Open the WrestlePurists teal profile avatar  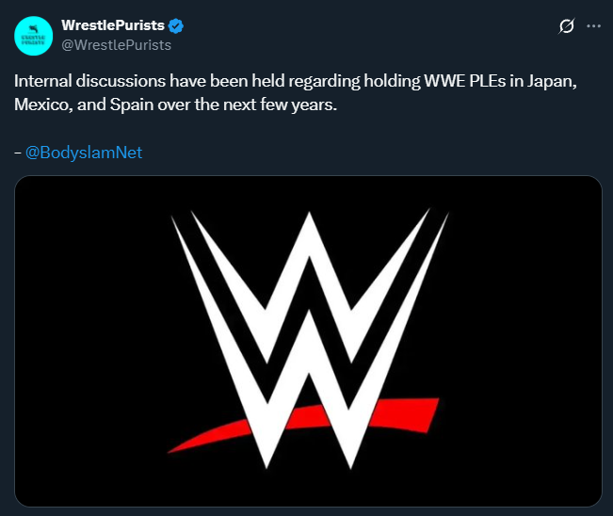pyautogui.click(x=34, y=36)
